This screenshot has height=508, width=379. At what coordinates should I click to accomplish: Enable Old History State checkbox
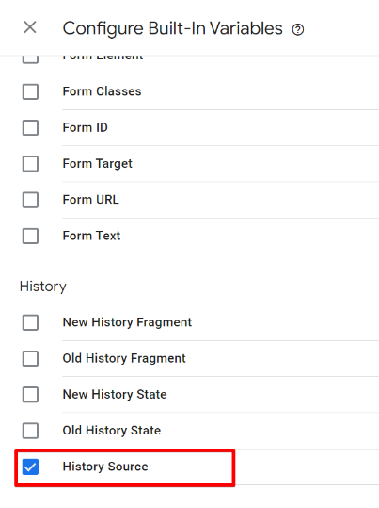(30, 431)
